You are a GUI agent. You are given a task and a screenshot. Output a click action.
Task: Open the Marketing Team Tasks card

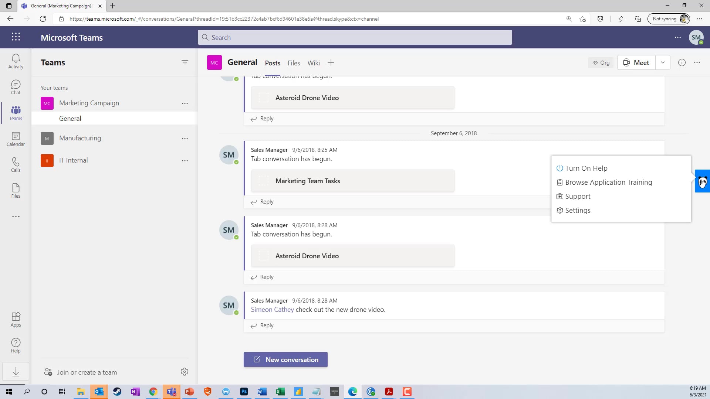[352, 181]
